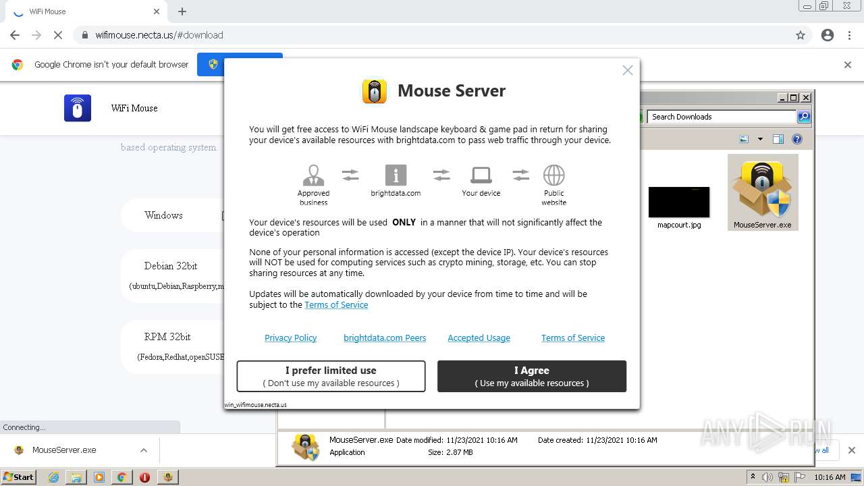Close the WiFi Mouse tab
The height and width of the screenshot is (486, 864).
pos(157,11)
